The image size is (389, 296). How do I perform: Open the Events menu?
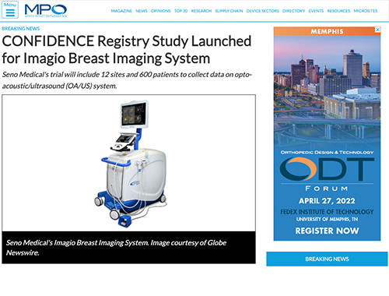click(316, 11)
